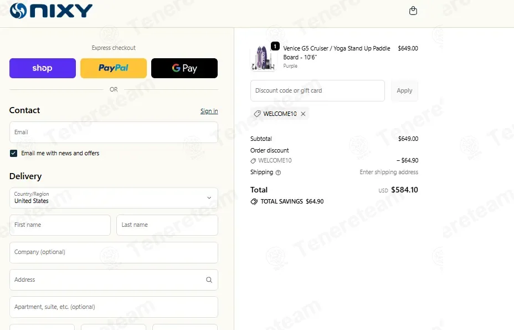
Task: Click the Delivery section heading
Action: point(25,176)
